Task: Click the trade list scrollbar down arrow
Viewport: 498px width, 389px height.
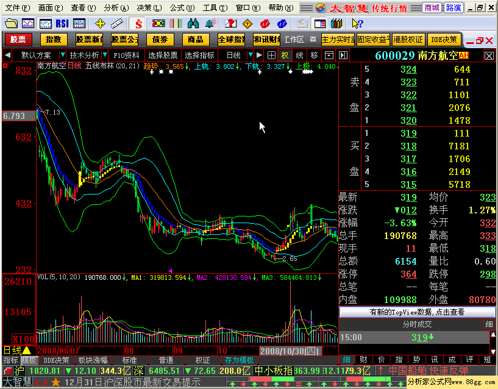Action: tap(493, 351)
